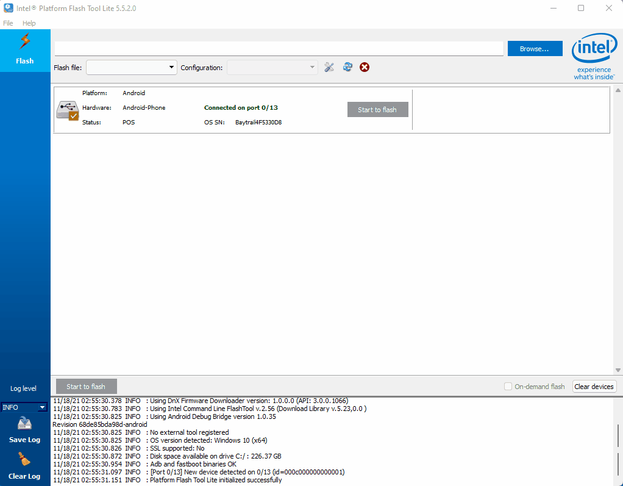The width and height of the screenshot is (623, 486).
Task: Click the Platform value 'Android'
Action: coord(134,93)
